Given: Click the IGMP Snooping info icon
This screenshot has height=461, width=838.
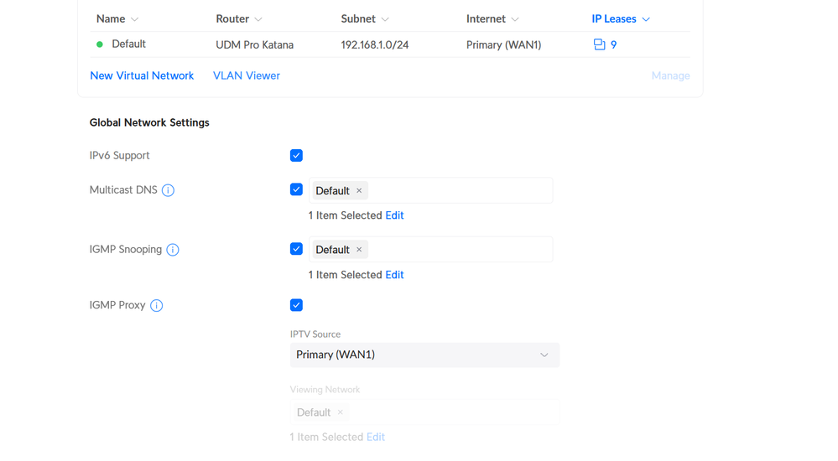Looking at the screenshot, I should tap(173, 250).
